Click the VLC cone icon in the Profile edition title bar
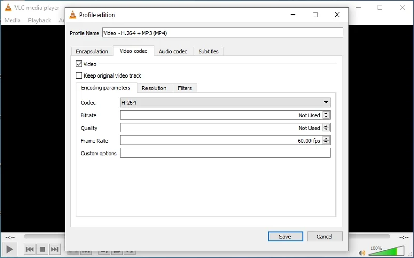This screenshot has height=258, width=414. 72,15
